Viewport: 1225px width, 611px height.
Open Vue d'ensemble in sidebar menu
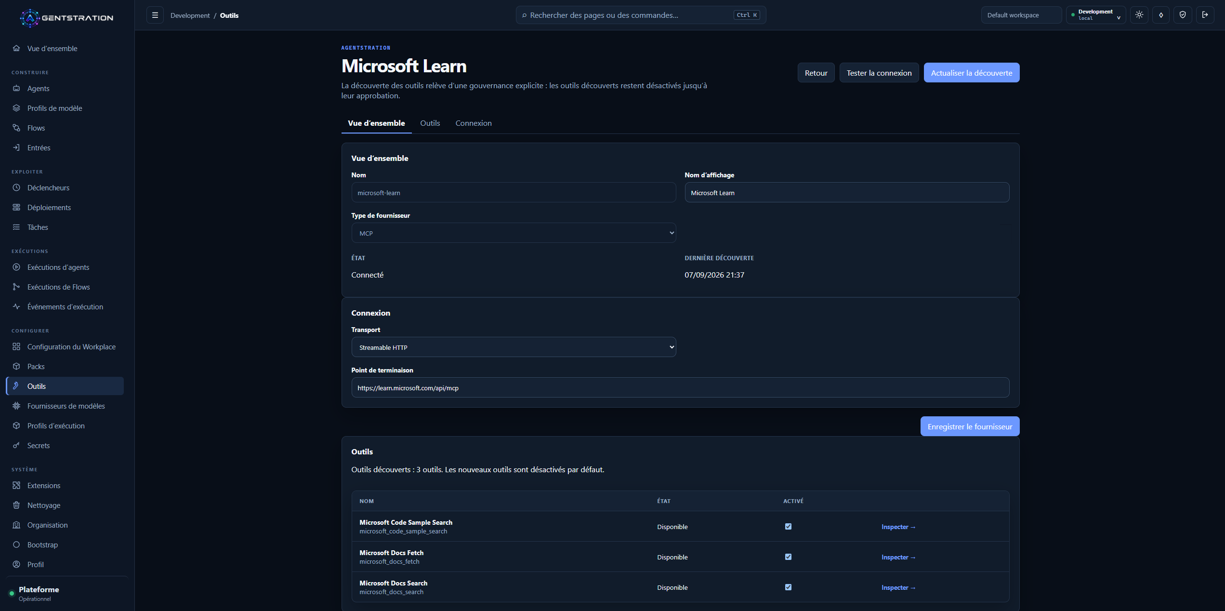(65, 48)
